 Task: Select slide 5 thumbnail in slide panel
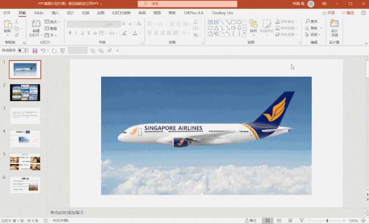click(25, 162)
